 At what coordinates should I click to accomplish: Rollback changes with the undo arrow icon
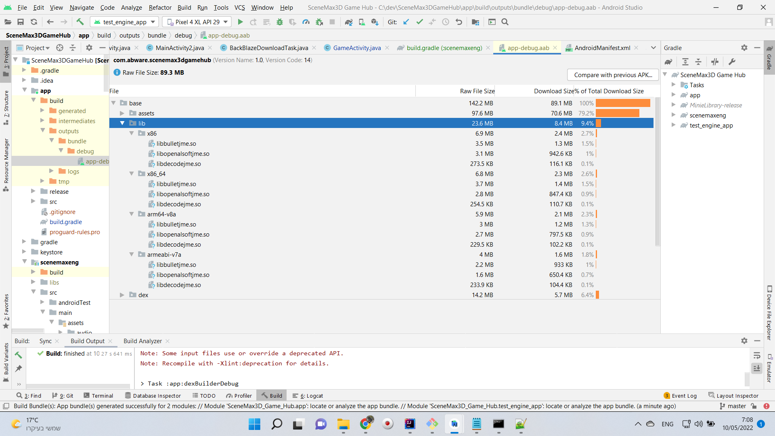459,22
